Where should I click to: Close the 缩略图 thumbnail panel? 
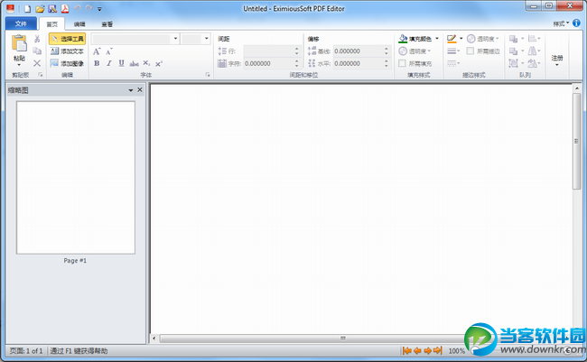point(139,90)
